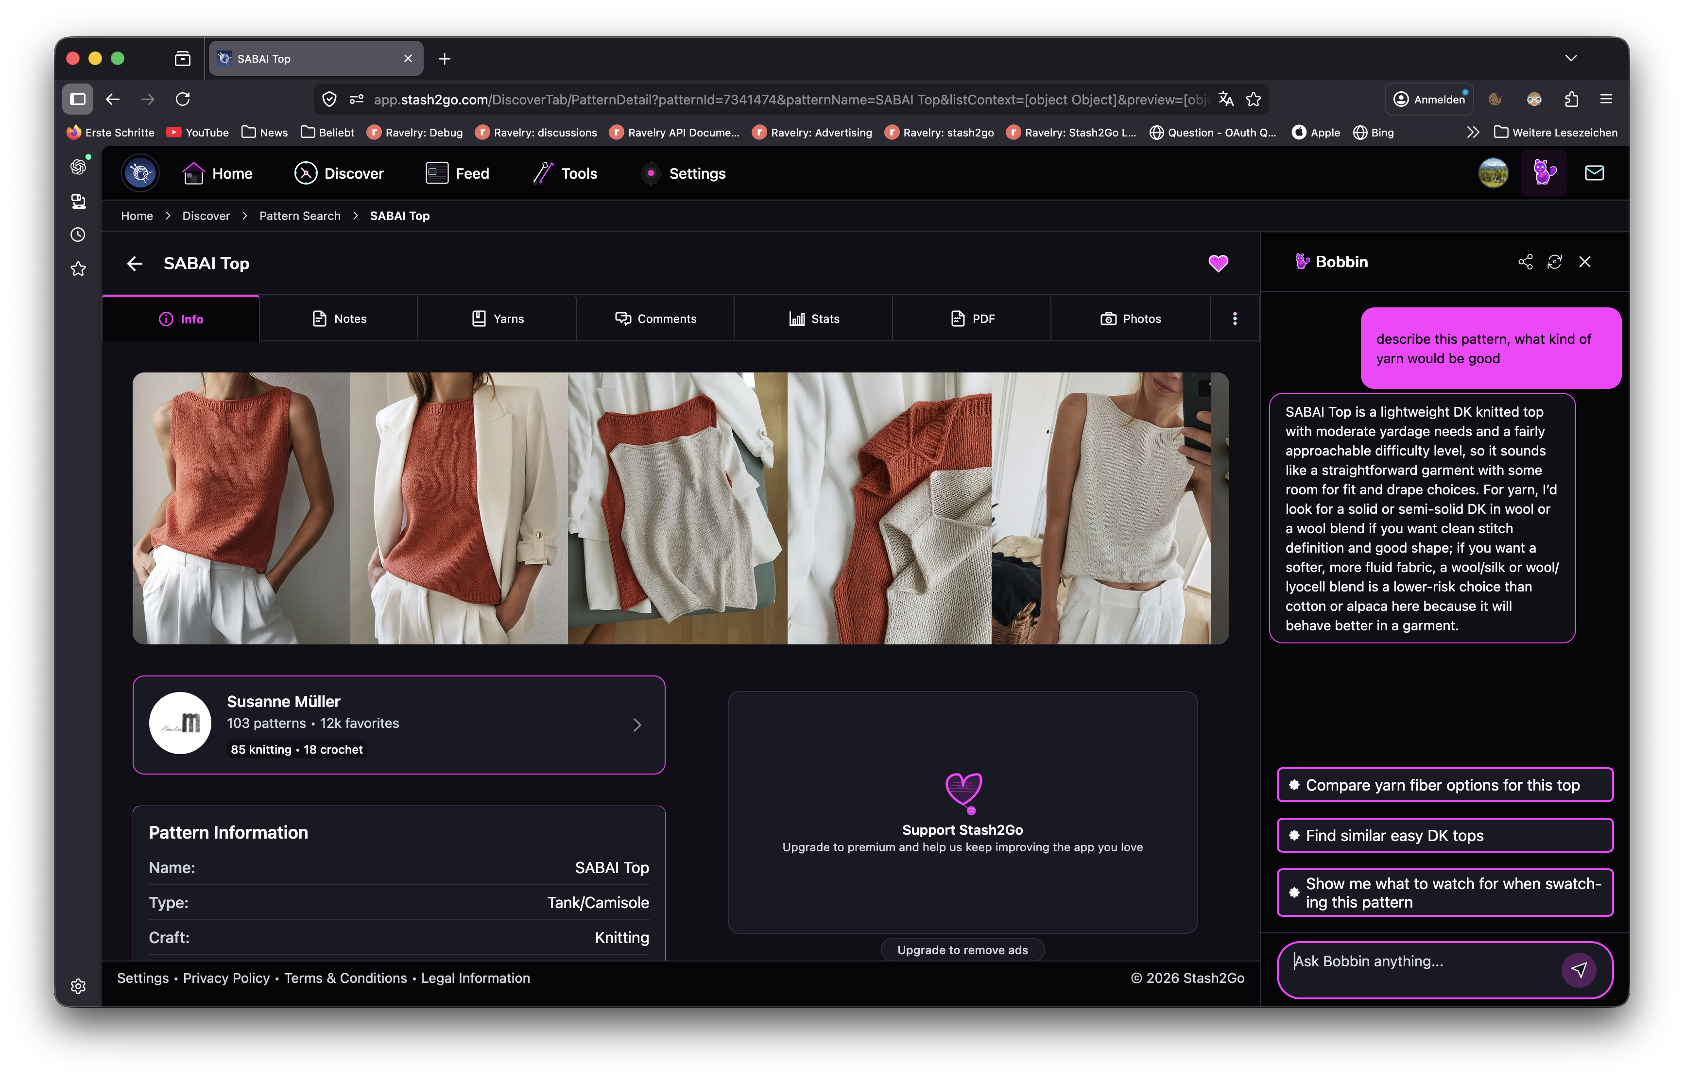Choose suggestion Compare yarn fiber options for this top
This screenshot has width=1684, height=1079.
pyautogui.click(x=1444, y=785)
